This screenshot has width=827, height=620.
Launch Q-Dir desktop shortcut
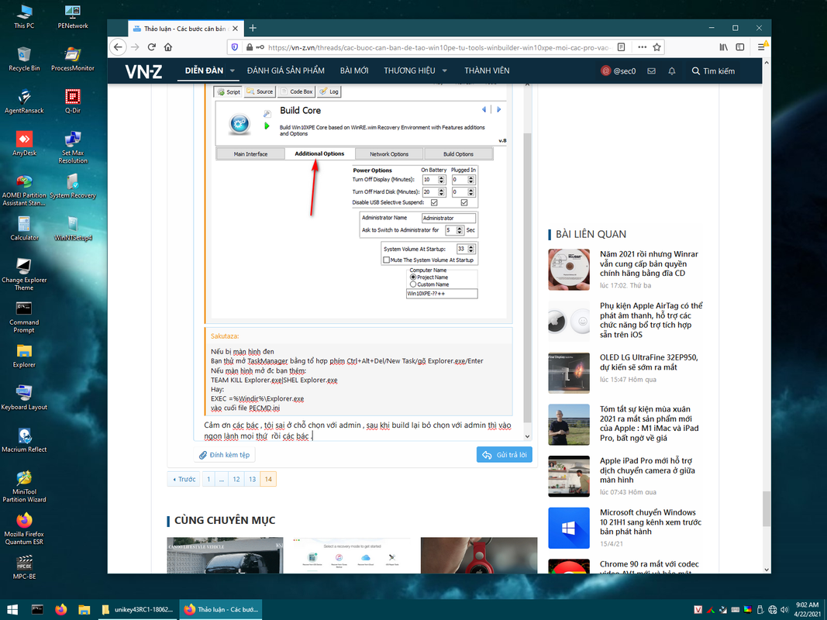coord(73,102)
